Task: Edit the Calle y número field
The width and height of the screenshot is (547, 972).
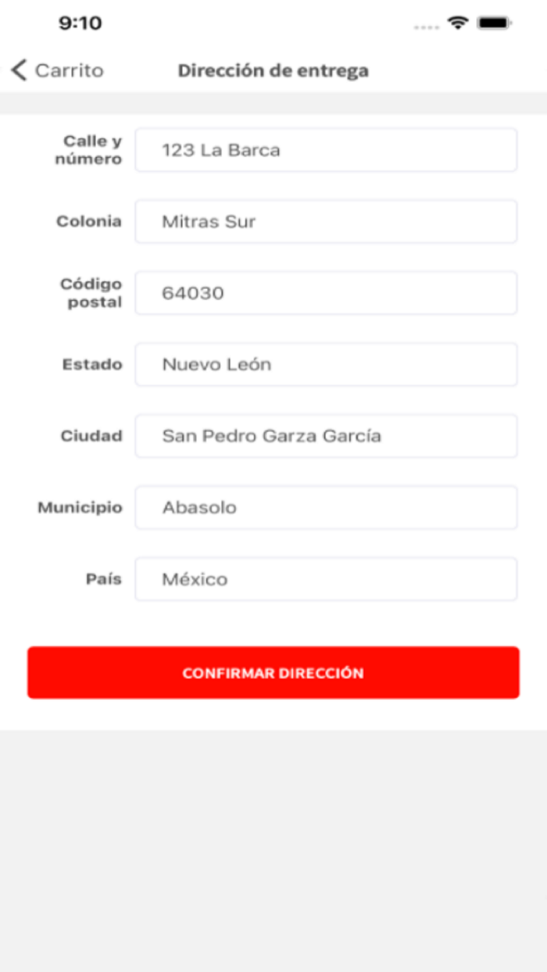Action: click(326, 150)
